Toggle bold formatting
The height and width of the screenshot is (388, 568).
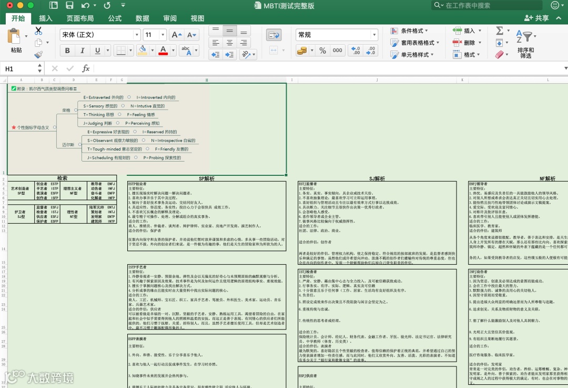click(67, 51)
